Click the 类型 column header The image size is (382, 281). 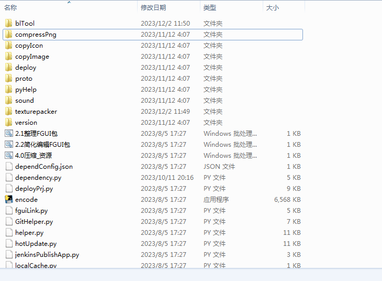coord(209,8)
